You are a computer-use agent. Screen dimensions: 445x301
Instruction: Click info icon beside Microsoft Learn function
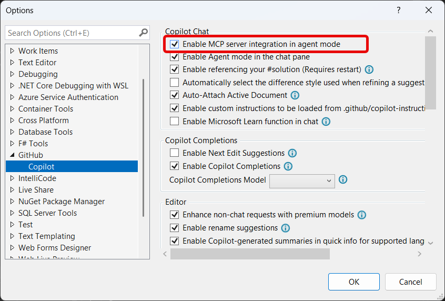(x=326, y=122)
